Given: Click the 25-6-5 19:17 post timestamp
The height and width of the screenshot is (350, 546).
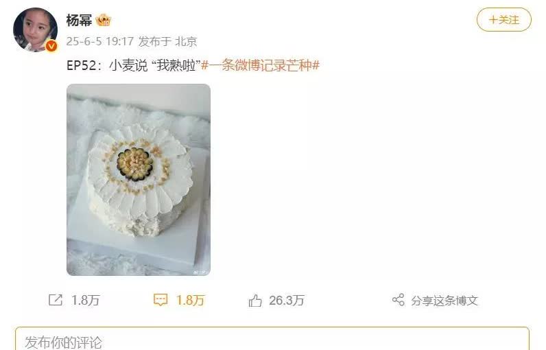Looking at the screenshot, I should (x=100, y=41).
